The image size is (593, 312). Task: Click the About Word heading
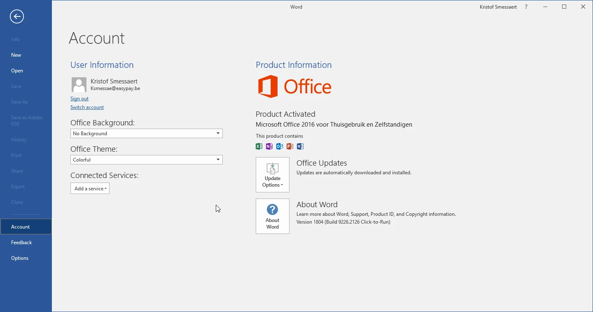pos(317,205)
